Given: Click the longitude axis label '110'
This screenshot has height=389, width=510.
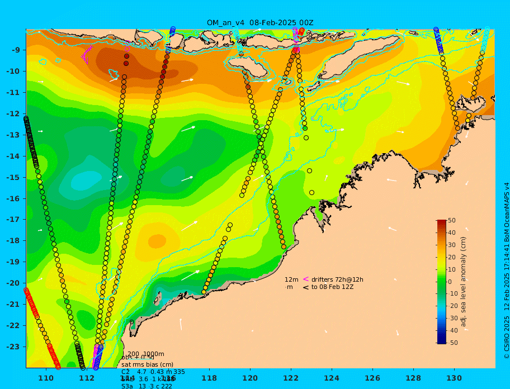Looking at the screenshot, I should pyautogui.click(x=46, y=378).
